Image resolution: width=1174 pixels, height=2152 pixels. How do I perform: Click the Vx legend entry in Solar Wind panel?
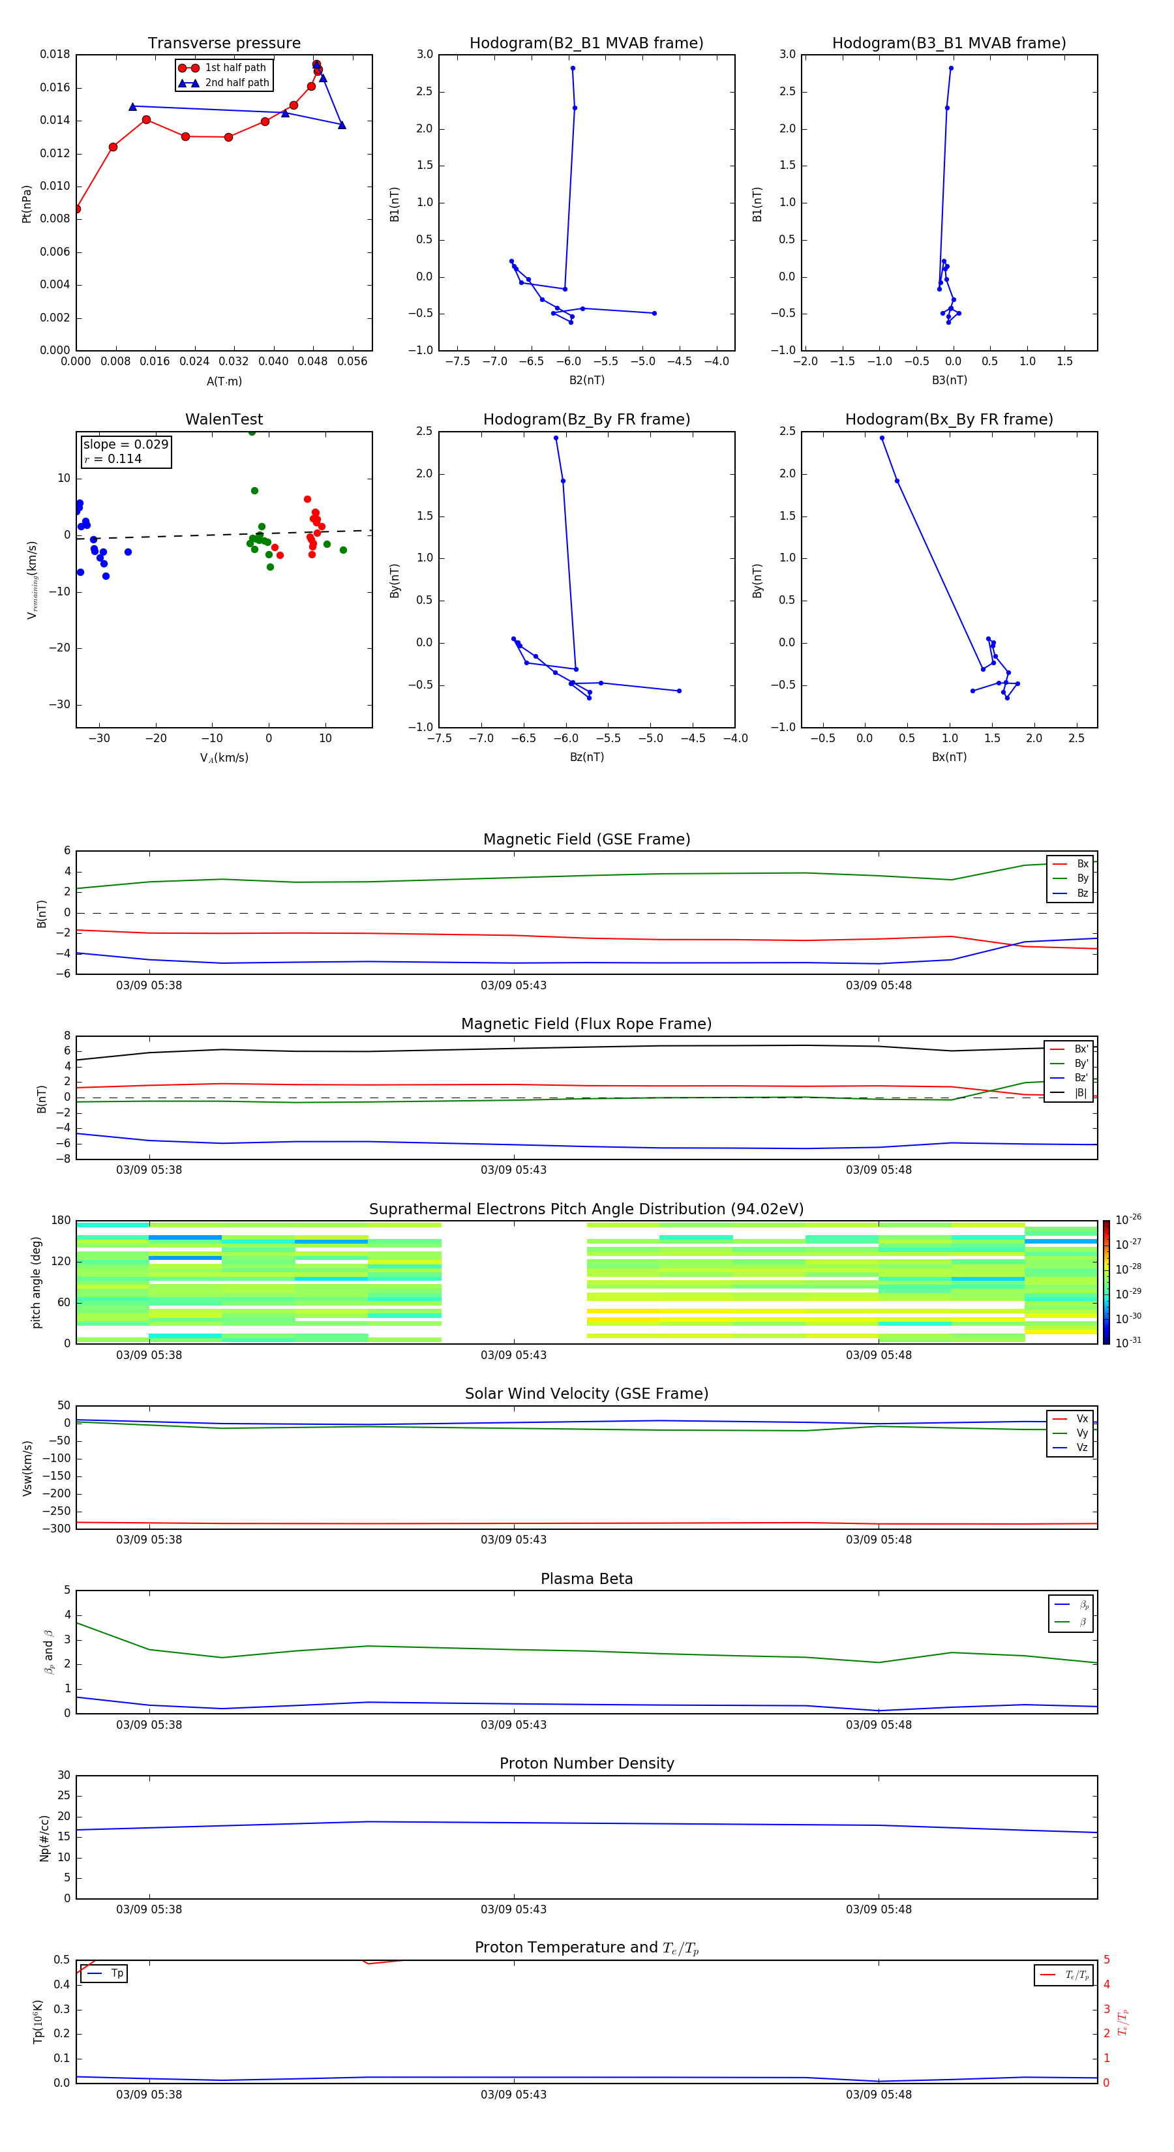coord(1070,1418)
